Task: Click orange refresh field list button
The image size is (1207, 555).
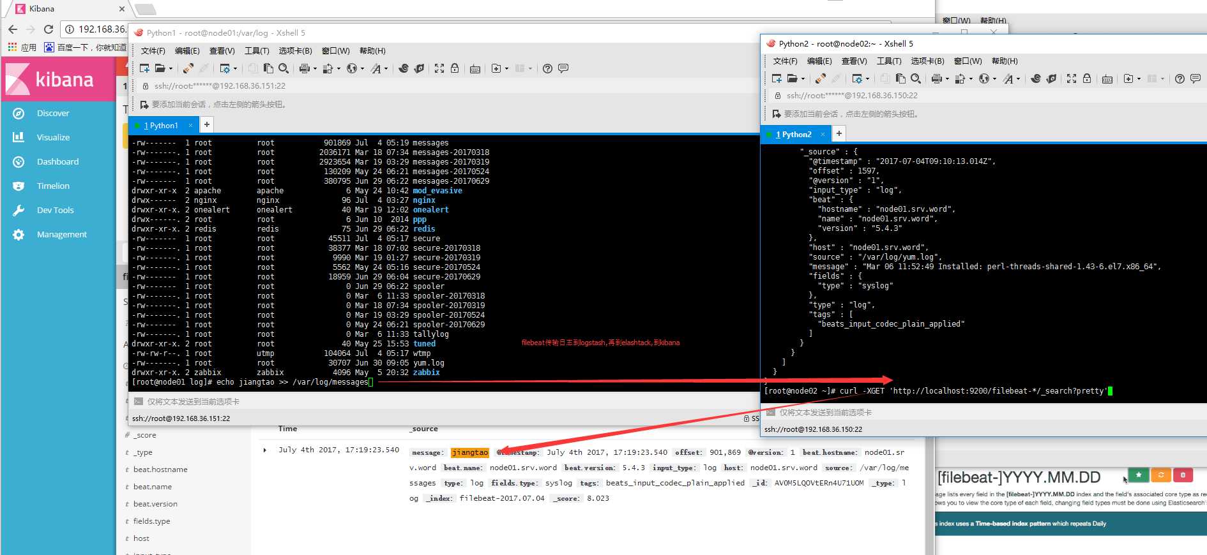Action: pos(1161,475)
